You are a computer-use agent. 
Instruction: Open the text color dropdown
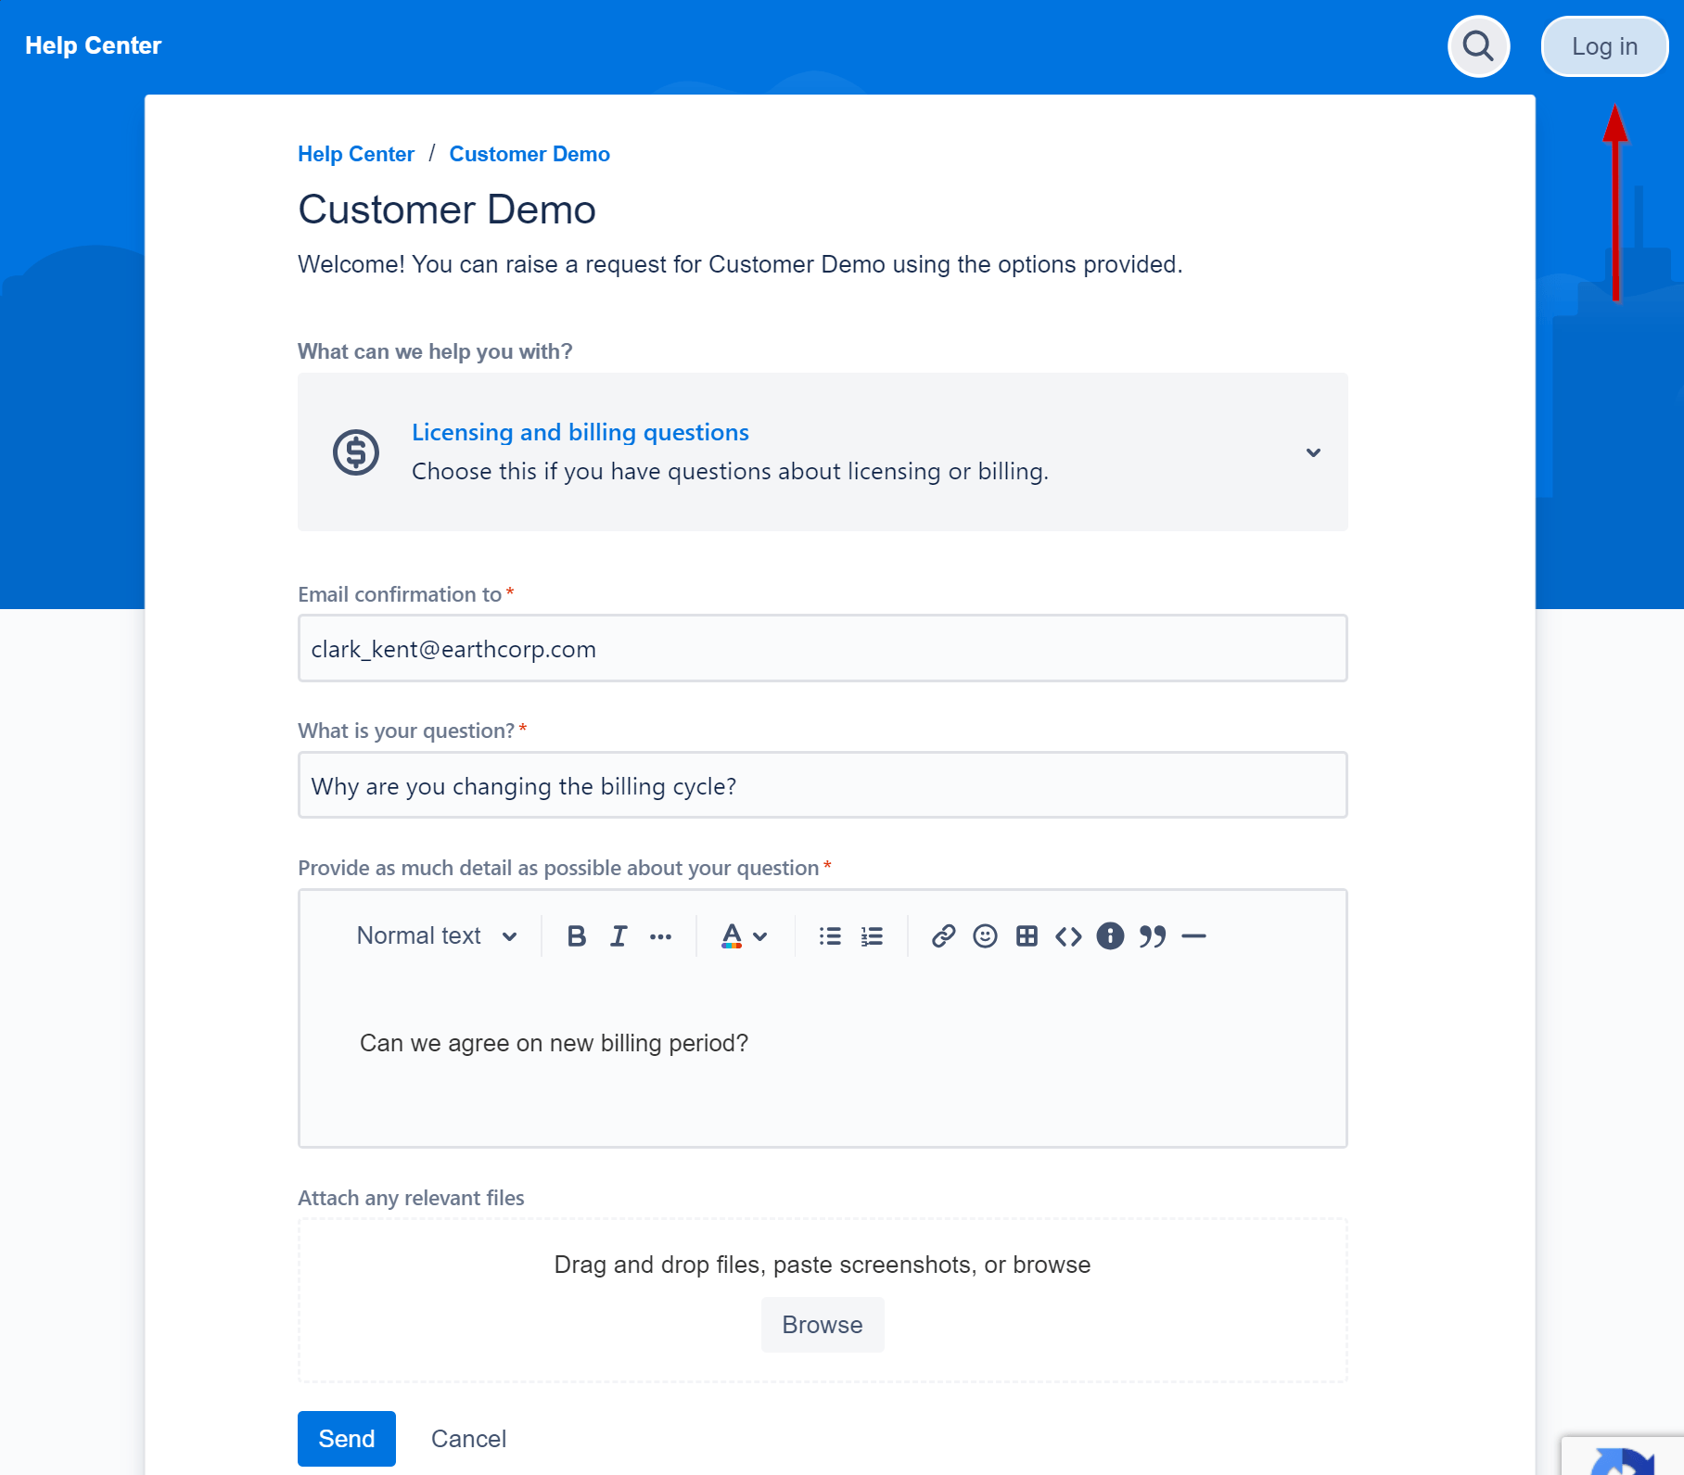coord(743,935)
